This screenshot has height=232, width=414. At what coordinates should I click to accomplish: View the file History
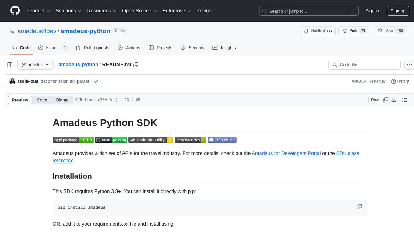tap(400, 81)
